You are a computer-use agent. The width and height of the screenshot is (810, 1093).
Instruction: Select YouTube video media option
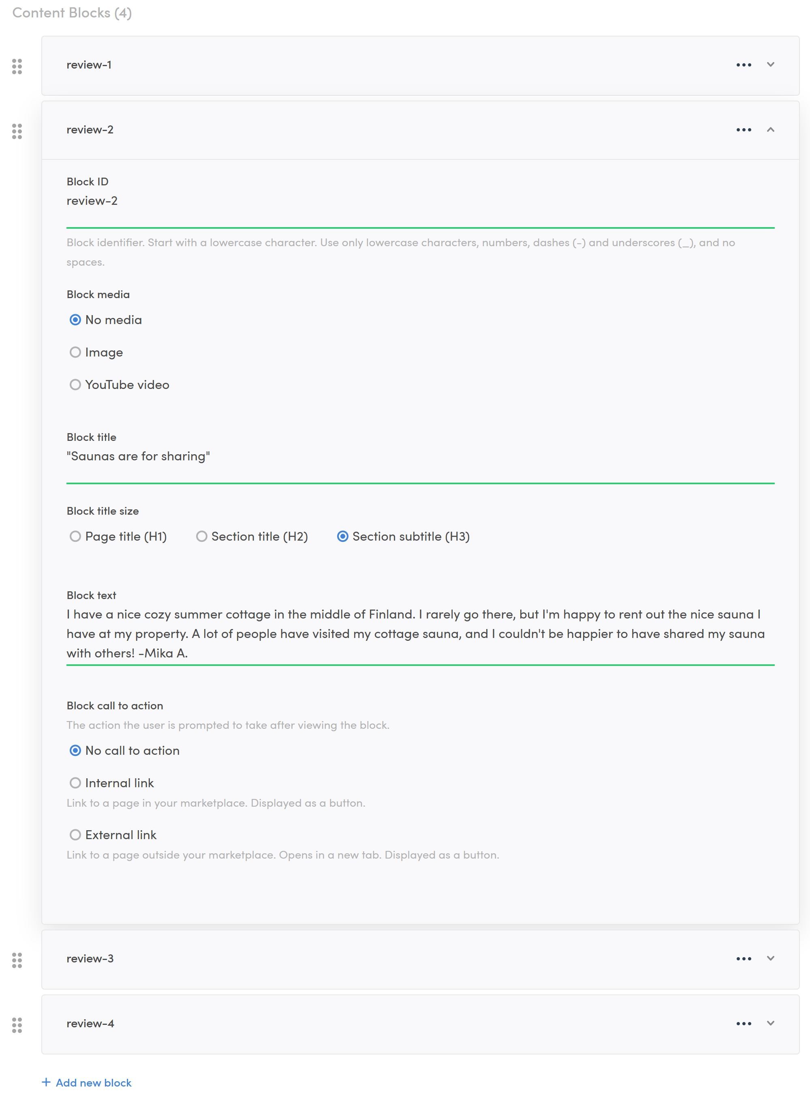click(x=75, y=385)
